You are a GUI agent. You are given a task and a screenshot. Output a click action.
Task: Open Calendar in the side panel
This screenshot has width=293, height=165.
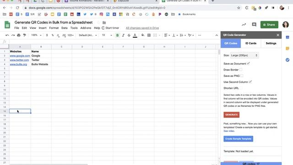(x=288, y=37)
